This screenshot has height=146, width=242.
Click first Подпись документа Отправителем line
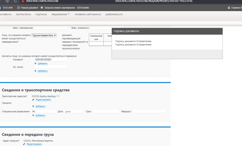[x=133, y=41]
